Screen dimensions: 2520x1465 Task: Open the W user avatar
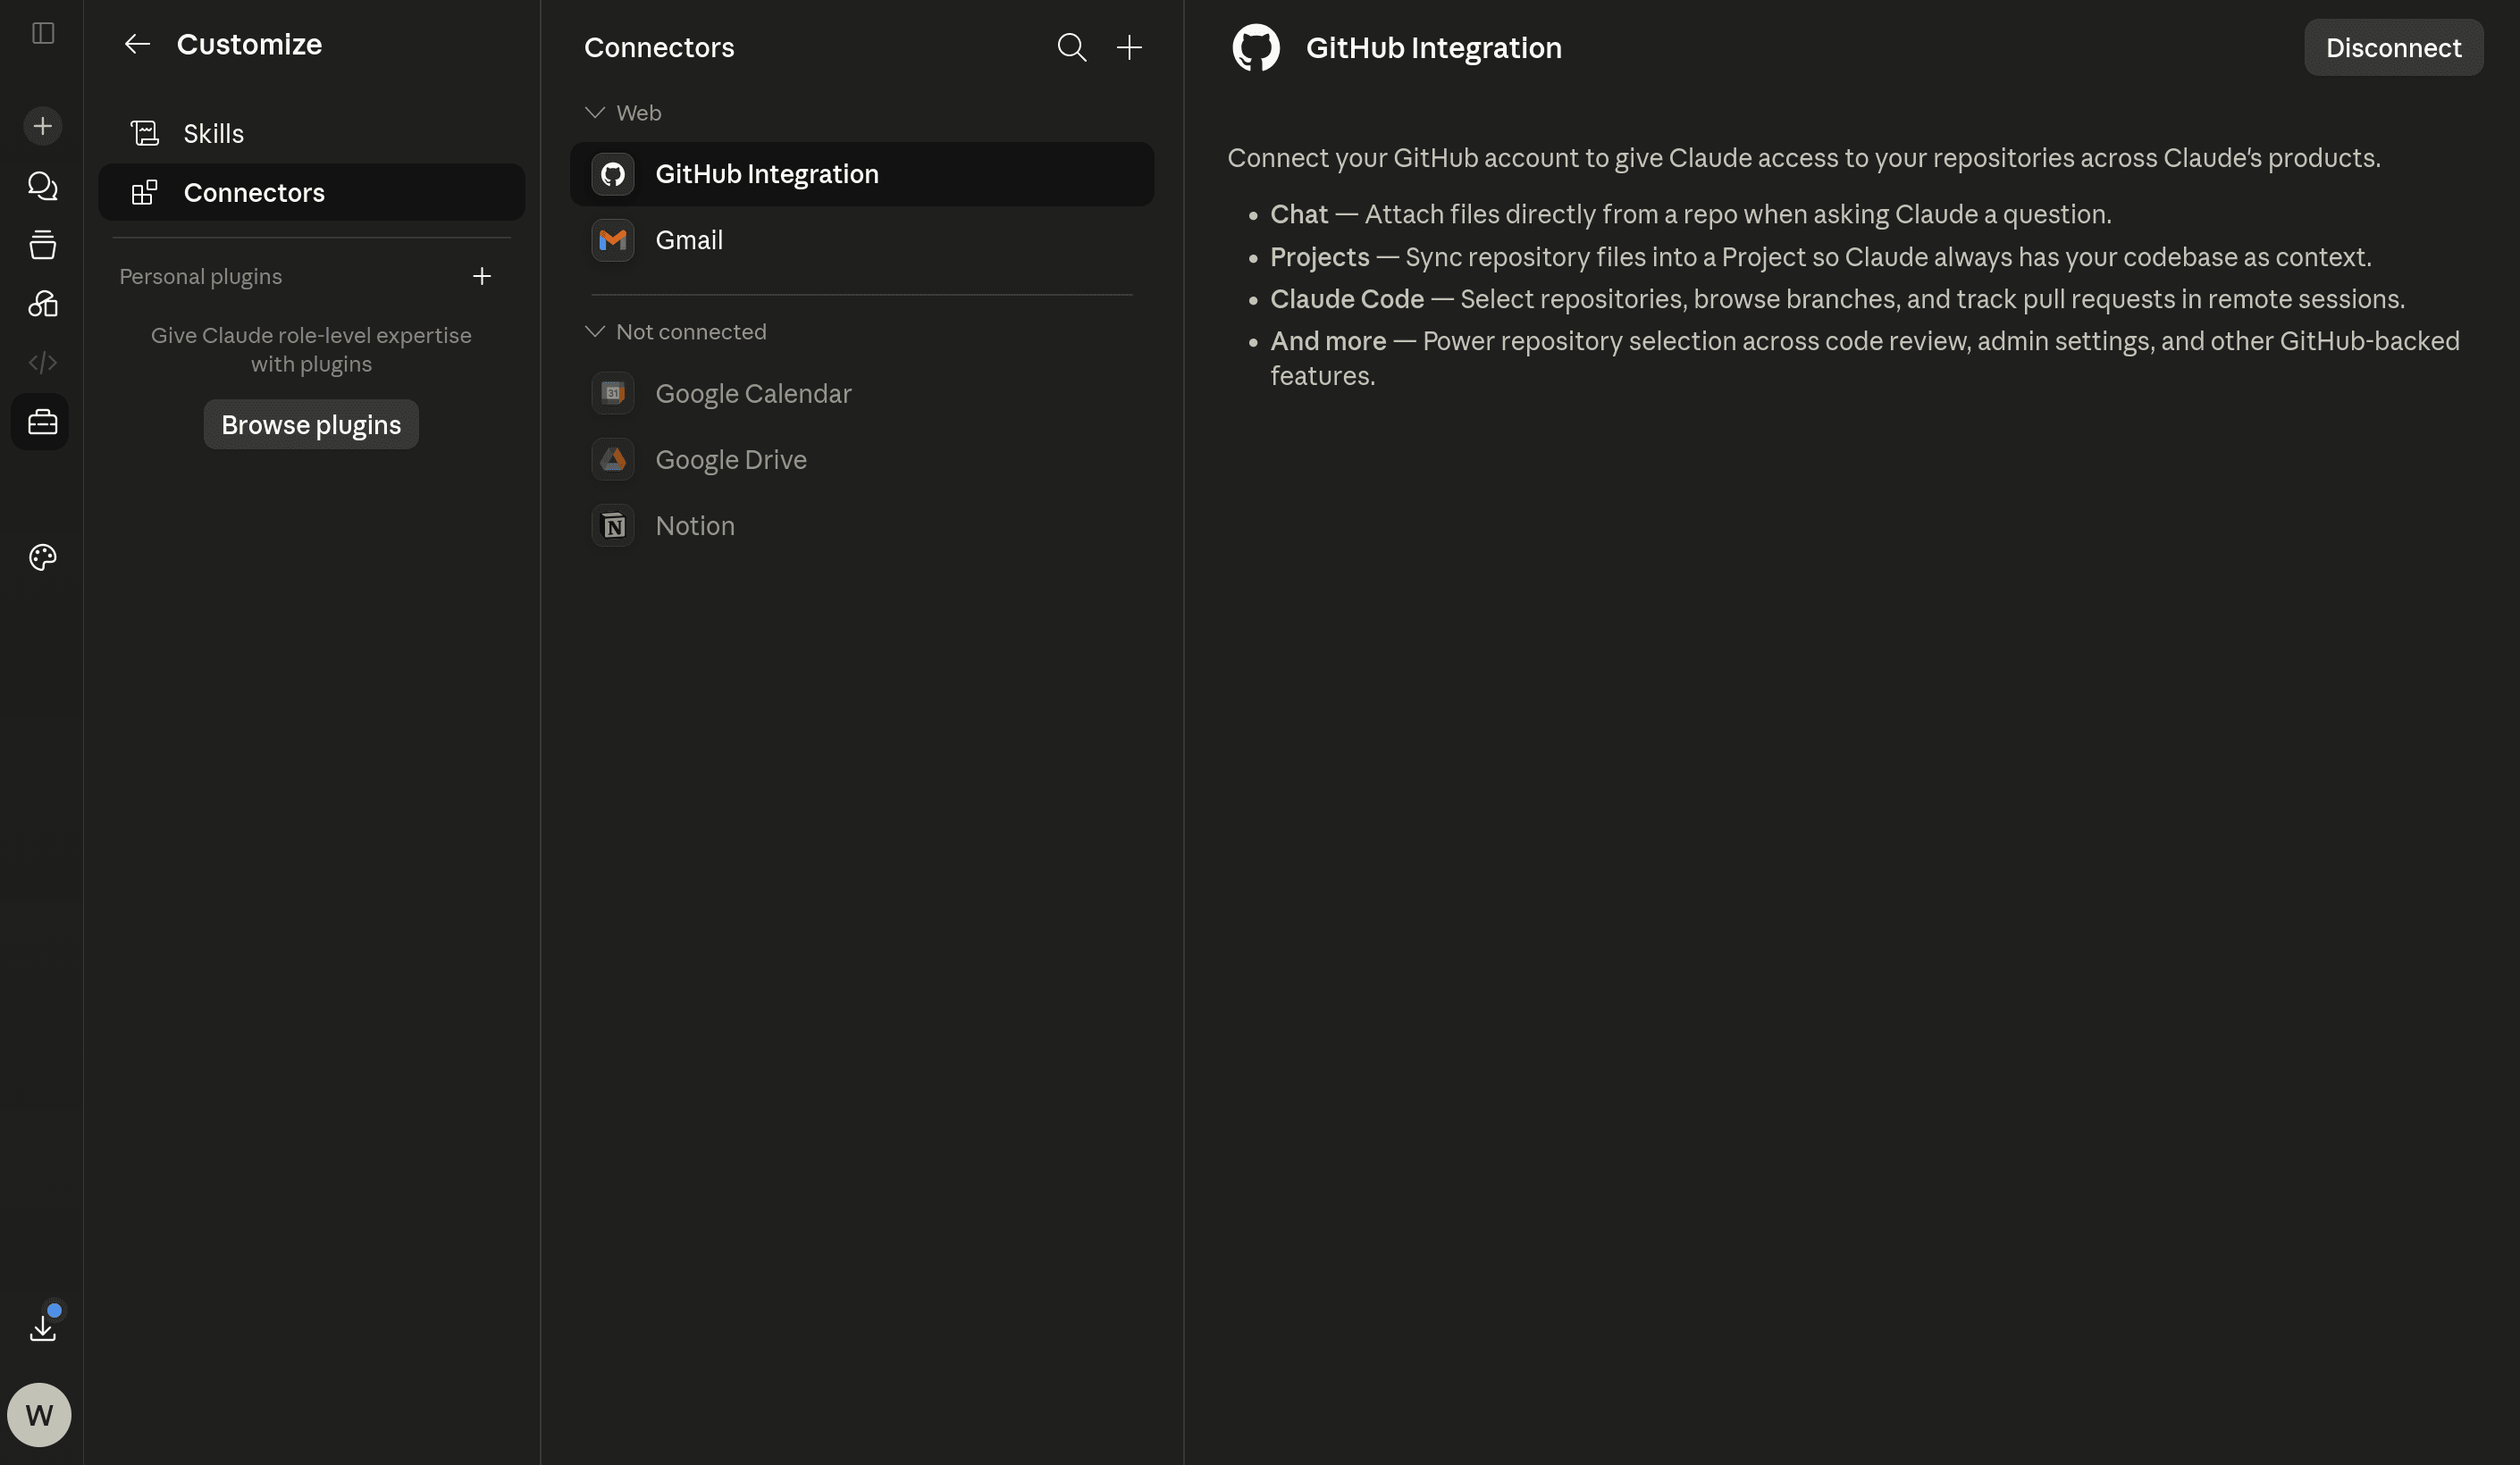(39, 1414)
